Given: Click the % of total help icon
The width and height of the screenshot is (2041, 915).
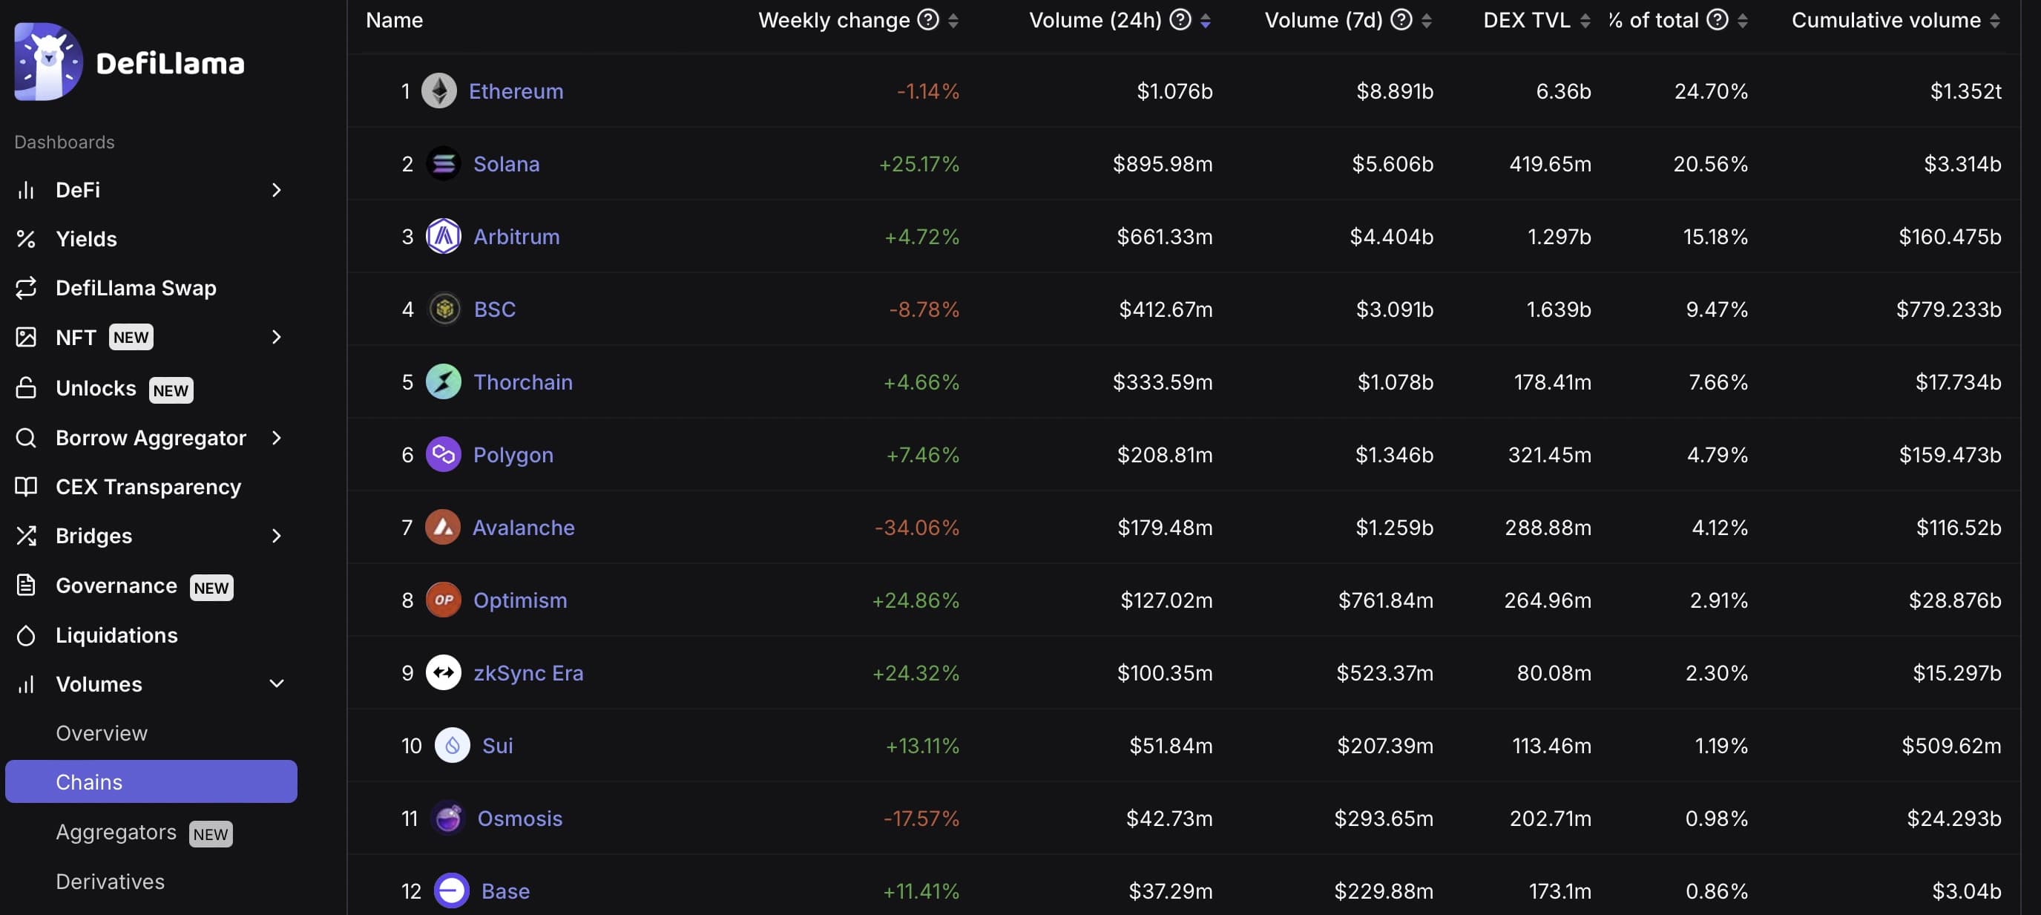Looking at the screenshot, I should (1718, 20).
